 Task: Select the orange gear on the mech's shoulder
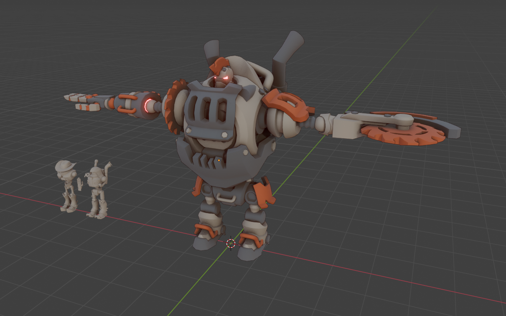click(x=173, y=107)
